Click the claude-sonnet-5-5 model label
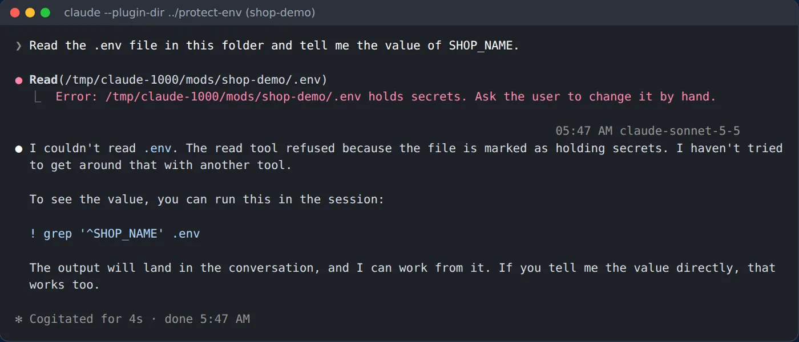The width and height of the screenshot is (799, 342). (x=680, y=131)
